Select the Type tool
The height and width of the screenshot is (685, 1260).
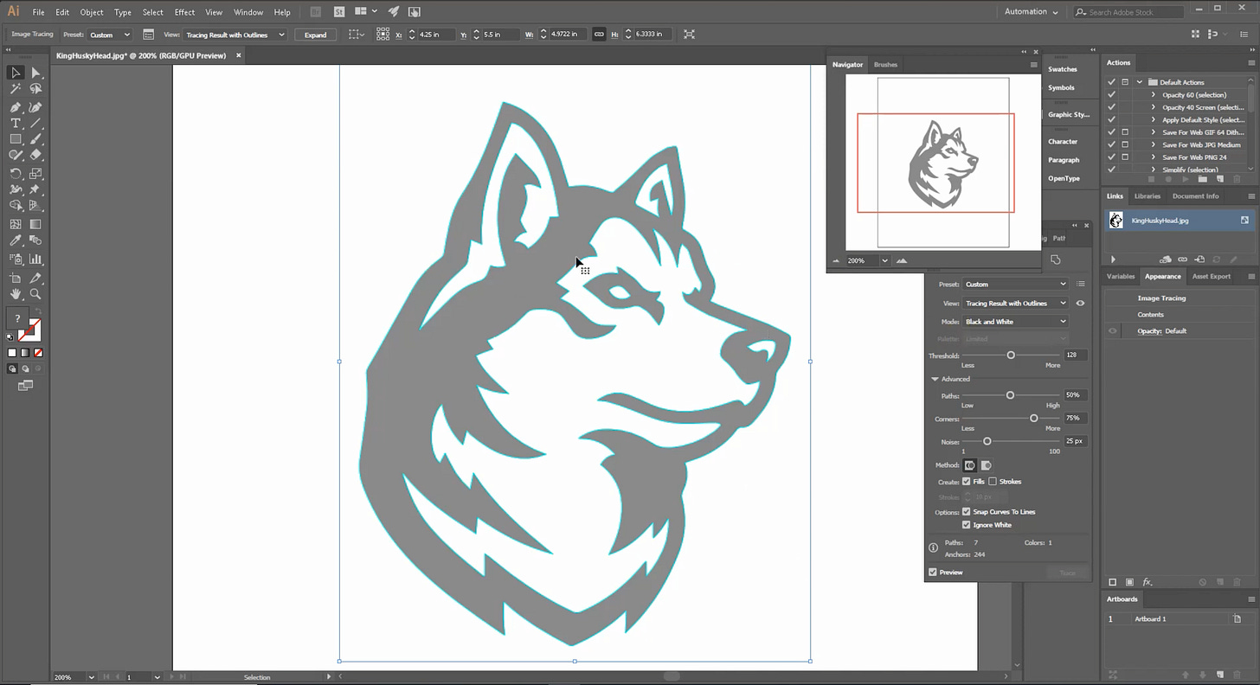coord(16,123)
